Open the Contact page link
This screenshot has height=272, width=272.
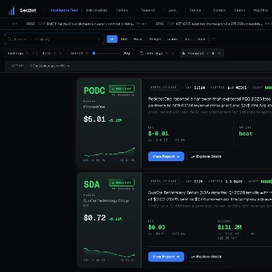pyautogui.click(x=220, y=10)
